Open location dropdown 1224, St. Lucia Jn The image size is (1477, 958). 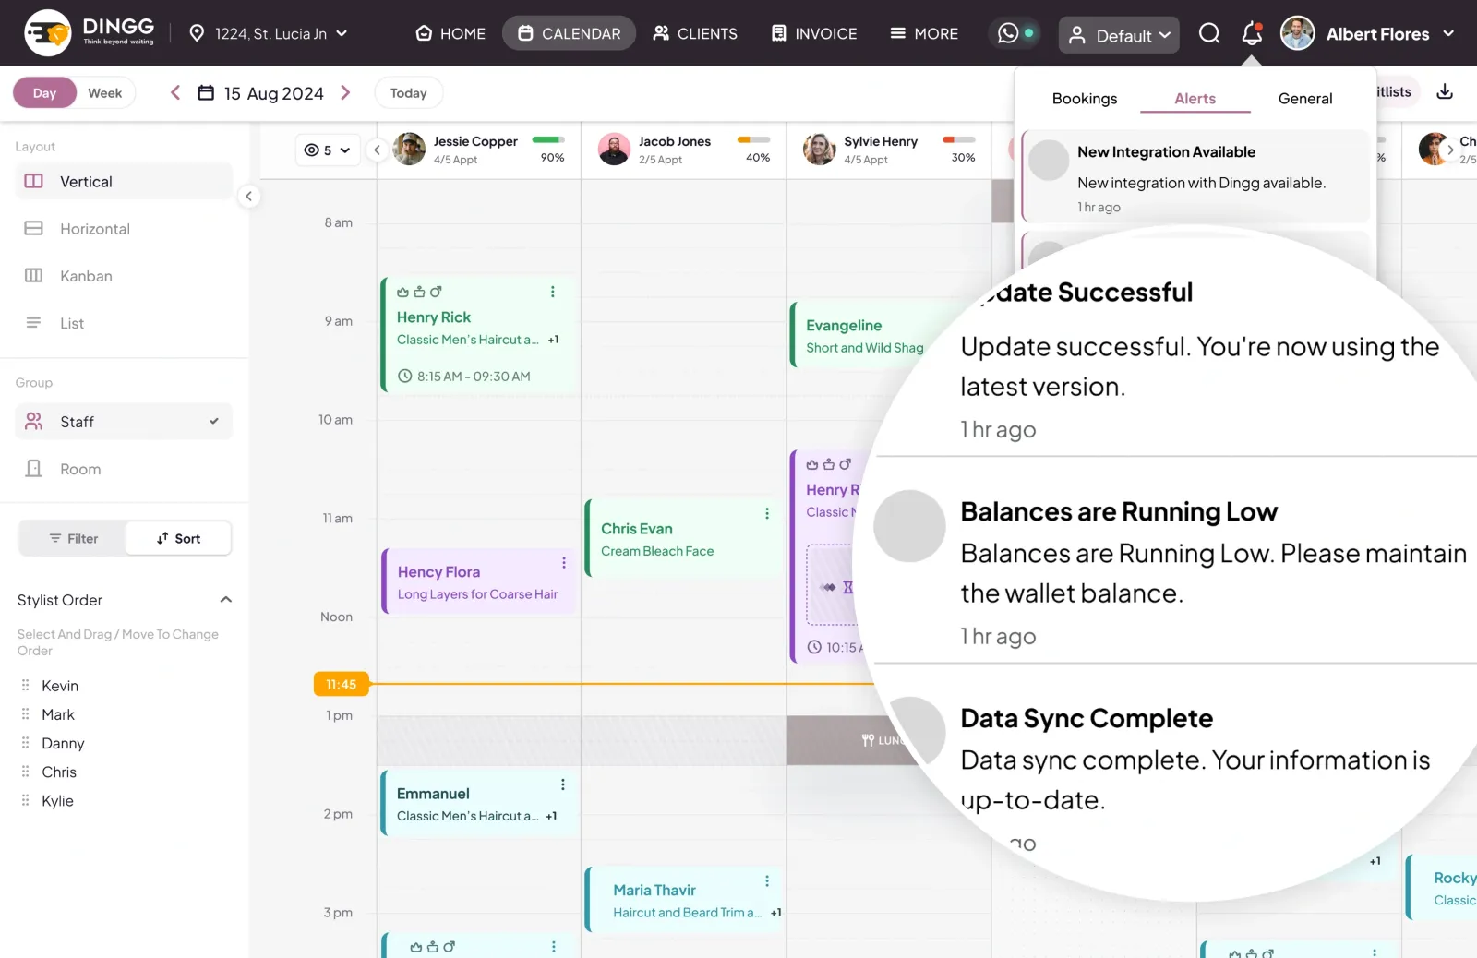tap(269, 34)
